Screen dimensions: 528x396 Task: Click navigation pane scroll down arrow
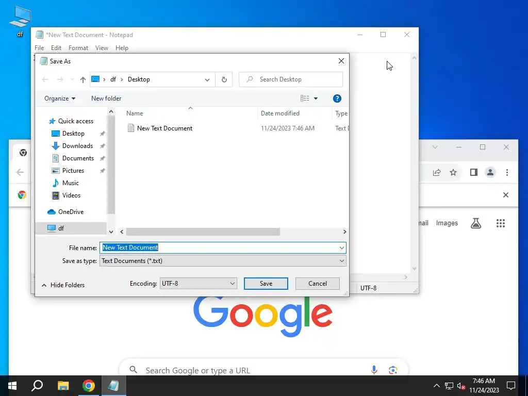pyautogui.click(x=111, y=232)
